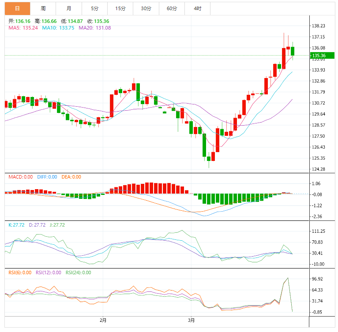Screen dimensions: 338x332
Task: Click the latest green candlestick
Action: tap(293, 51)
